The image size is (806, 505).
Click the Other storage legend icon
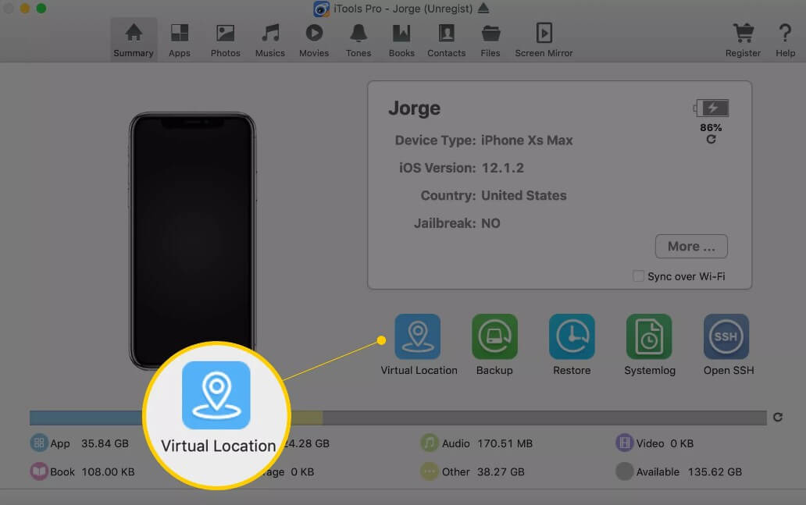click(430, 471)
